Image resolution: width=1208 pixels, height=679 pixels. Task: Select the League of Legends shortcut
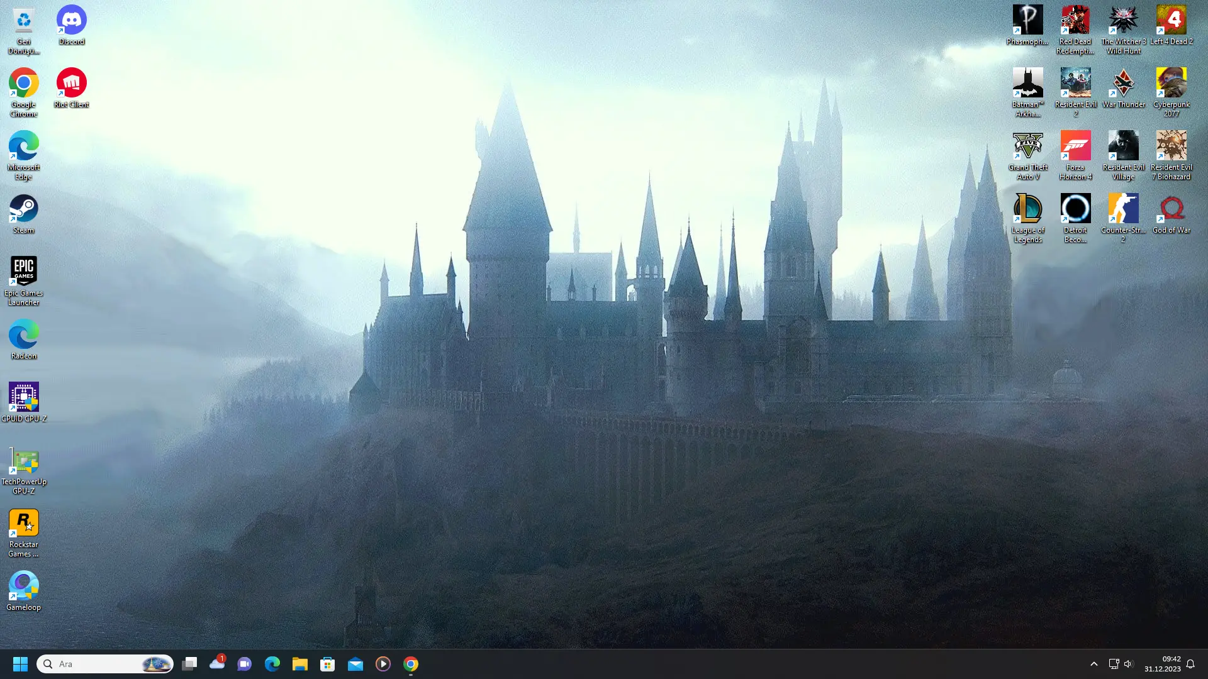pos(1027,218)
